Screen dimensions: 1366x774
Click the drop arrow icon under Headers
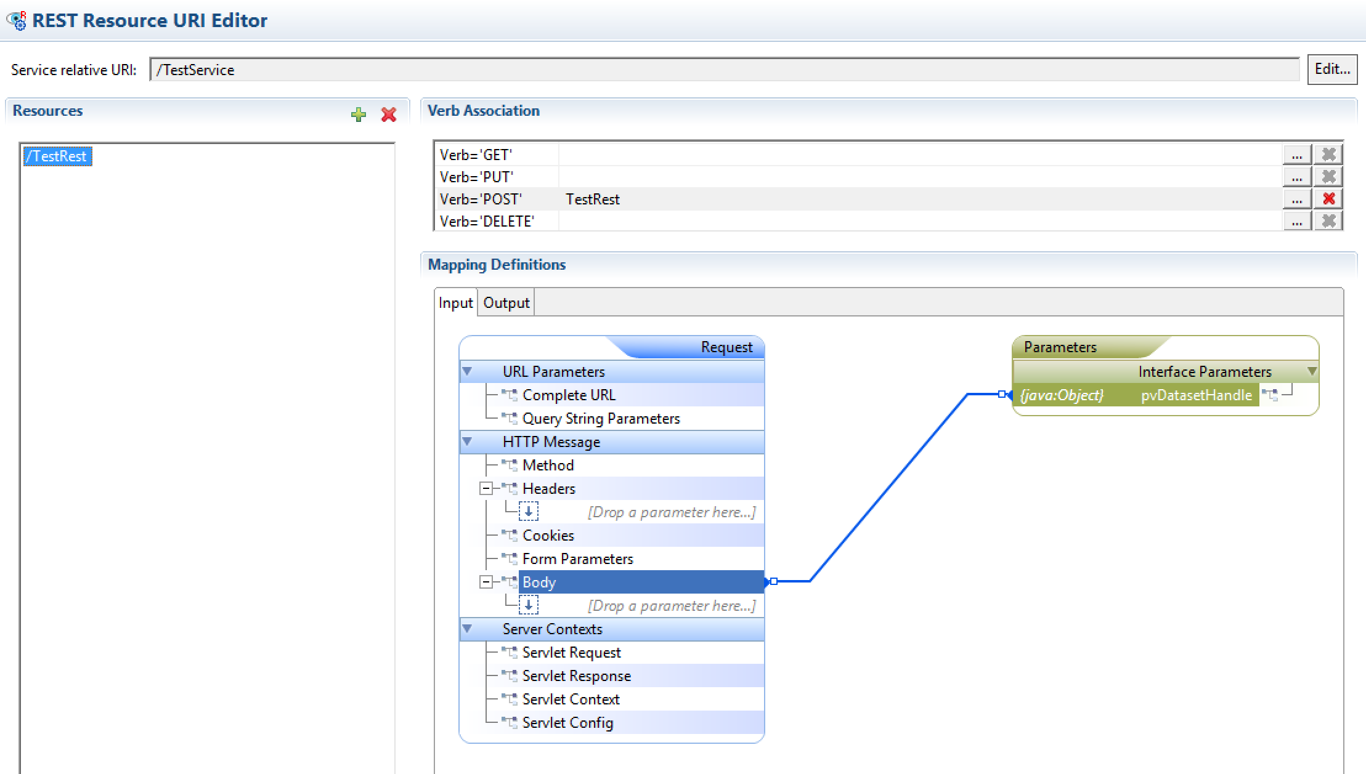528,512
